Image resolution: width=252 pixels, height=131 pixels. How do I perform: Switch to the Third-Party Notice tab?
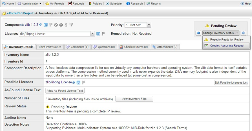[50, 47]
